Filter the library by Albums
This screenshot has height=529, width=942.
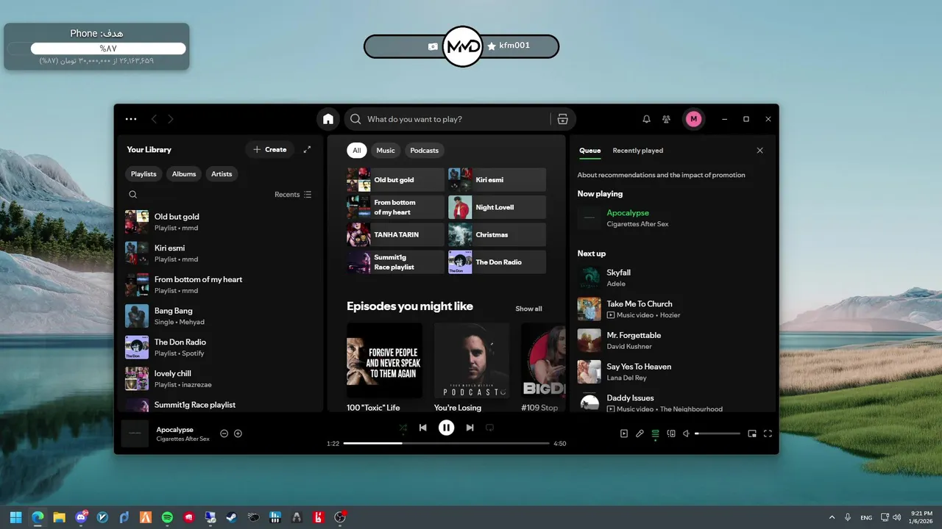pyautogui.click(x=184, y=174)
